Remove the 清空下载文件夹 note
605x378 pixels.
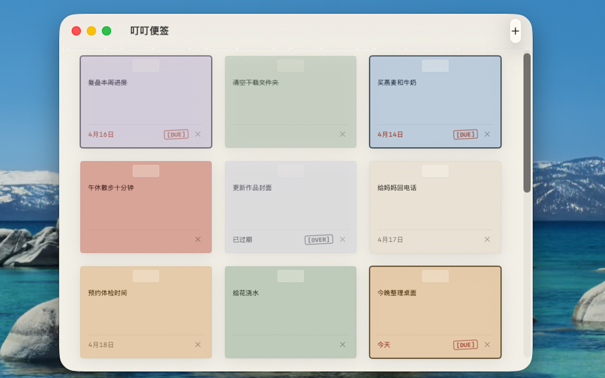(342, 134)
